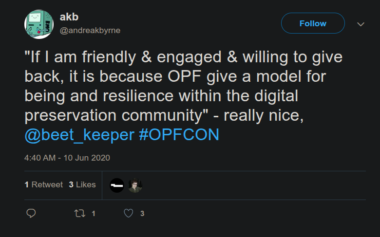Screen dimensions: 380x237
Task: Like the tweet with heart icon
Action: coord(129,213)
